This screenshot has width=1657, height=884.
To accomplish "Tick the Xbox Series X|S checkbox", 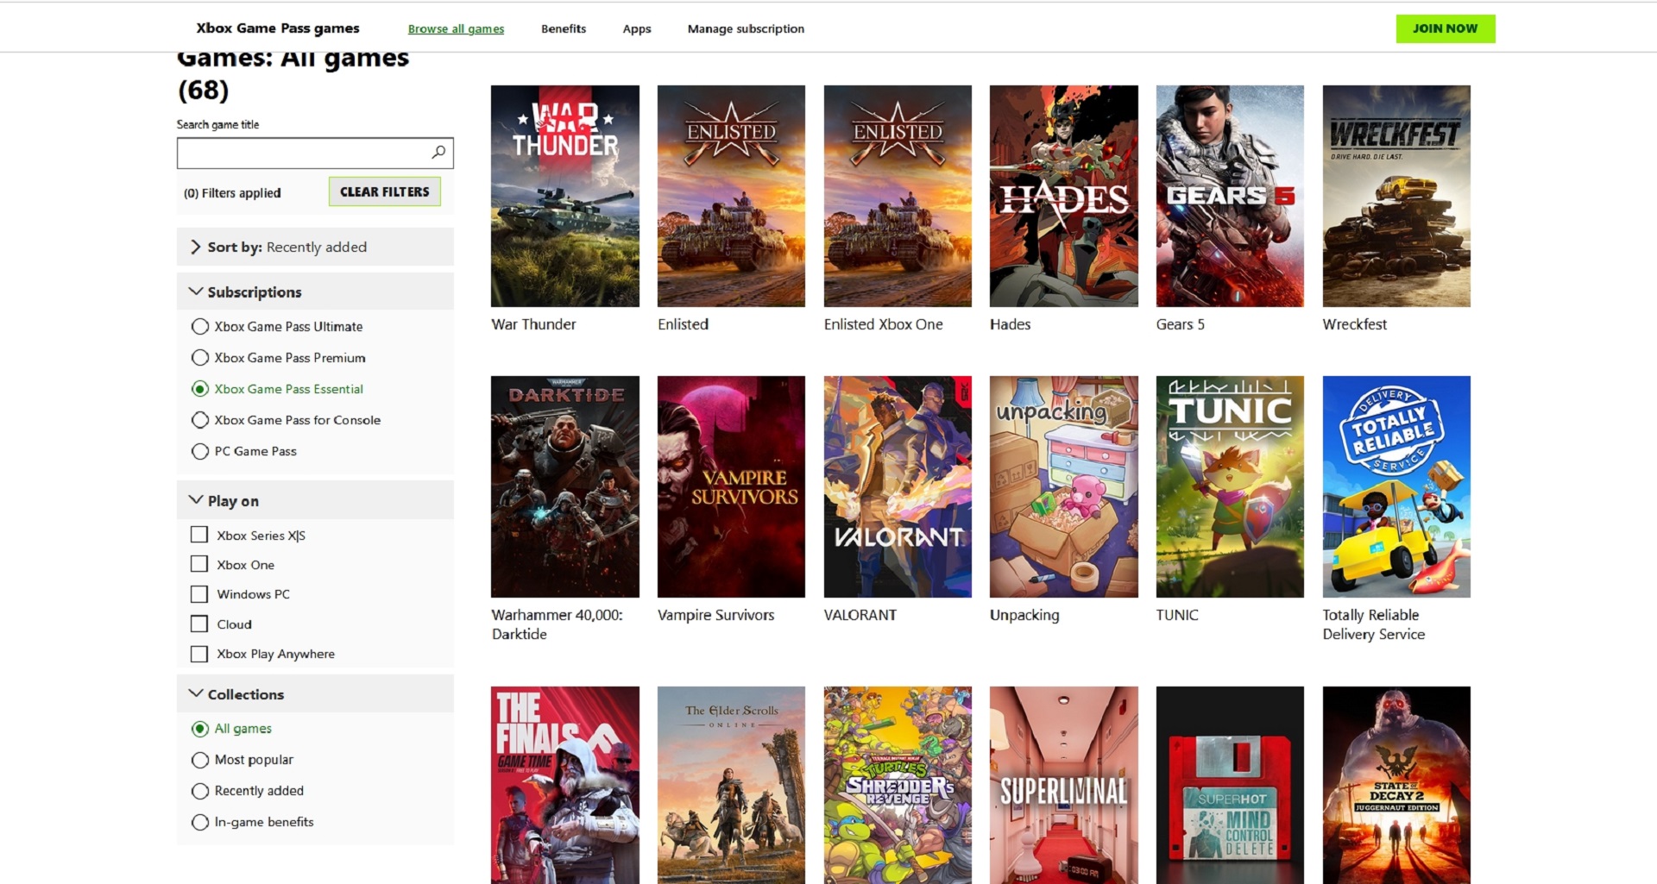I will (199, 535).
